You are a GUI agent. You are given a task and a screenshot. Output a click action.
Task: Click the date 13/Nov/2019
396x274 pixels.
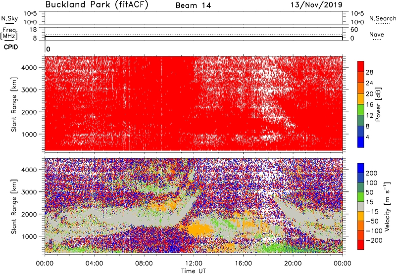pyautogui.click(x=316, y=4)
